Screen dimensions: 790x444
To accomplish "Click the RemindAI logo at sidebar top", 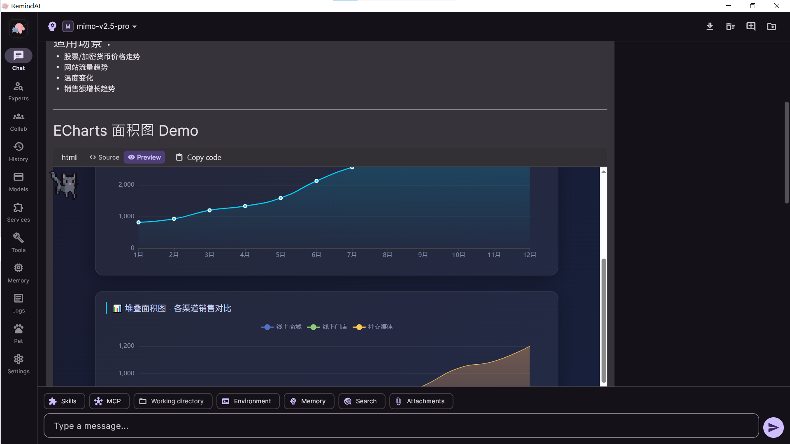I will [x=19, y=28].
